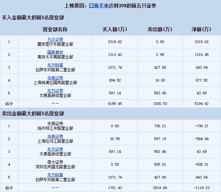Click the sell amount 505.01
This screenshot has height=192, width=221.
click(160, 164)
